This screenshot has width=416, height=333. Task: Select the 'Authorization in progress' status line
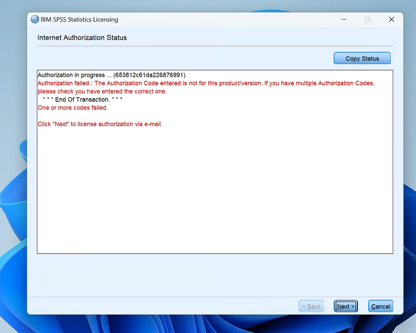(112, 75)
